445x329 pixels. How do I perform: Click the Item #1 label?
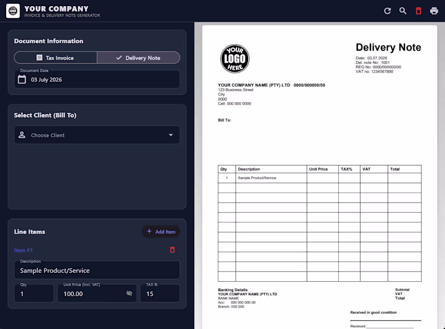[23, 250]
